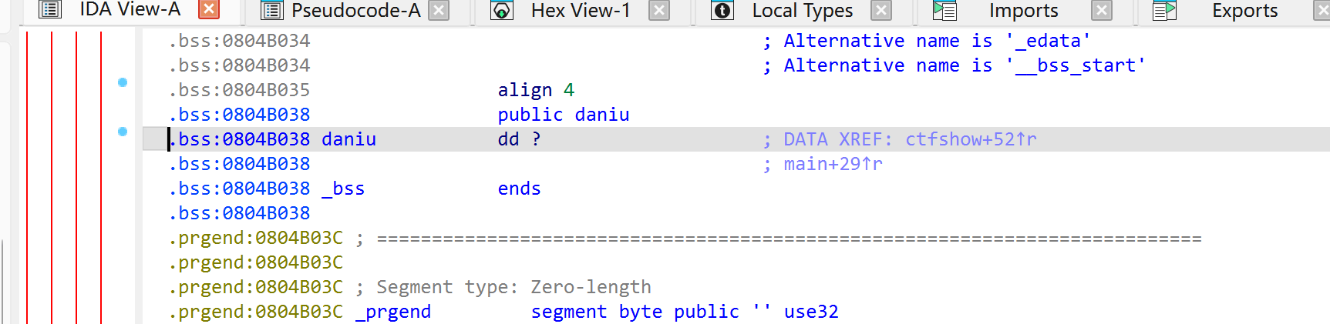Click the 'ends' directive
Screen dimensions: 1330x324
coord(519,189)
